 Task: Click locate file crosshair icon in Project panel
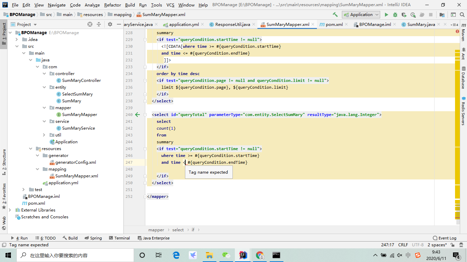(x=90, y=24)
